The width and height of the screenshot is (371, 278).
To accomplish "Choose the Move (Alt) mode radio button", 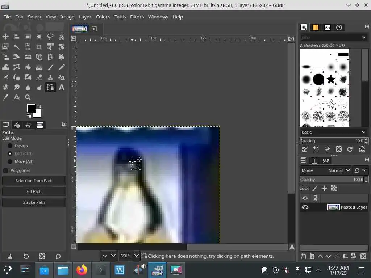I will (x=10, y=162).
